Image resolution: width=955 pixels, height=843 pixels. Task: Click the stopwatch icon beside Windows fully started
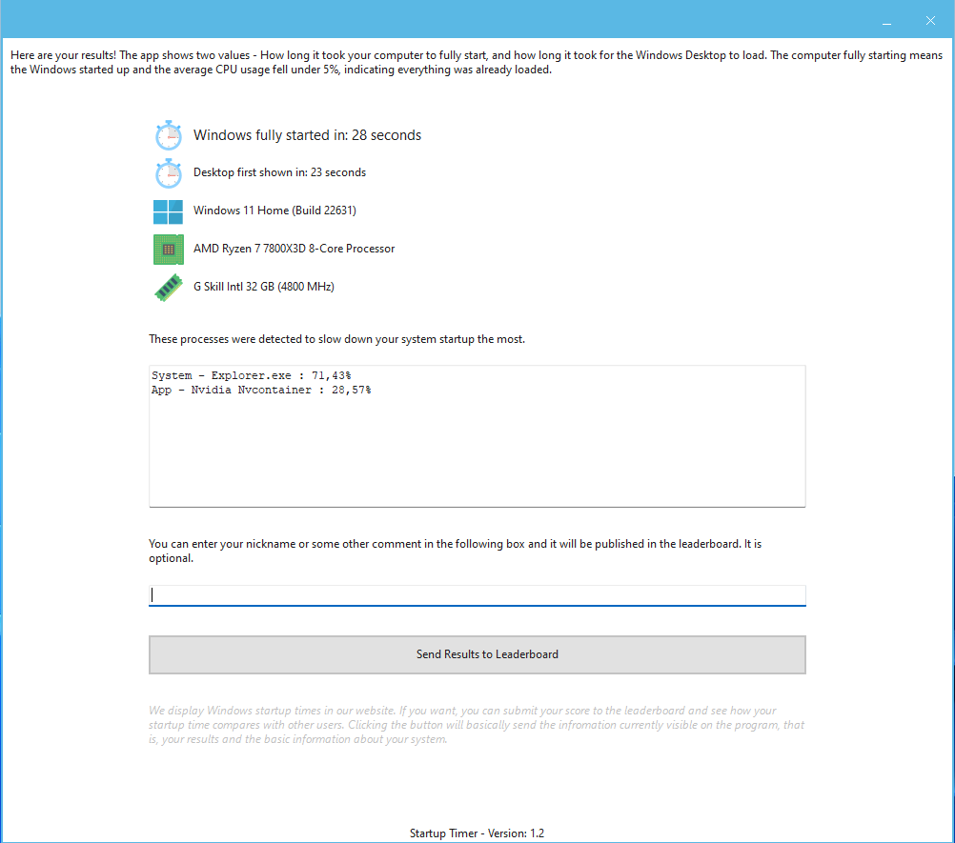(x=168, y=135)
